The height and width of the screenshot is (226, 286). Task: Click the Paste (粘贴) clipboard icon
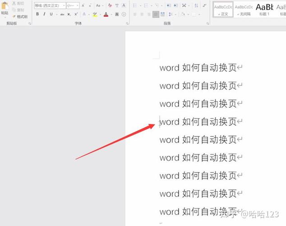click(5, 6)
